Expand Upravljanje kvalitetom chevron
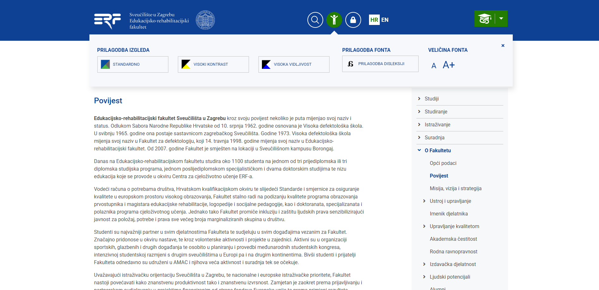599x290 pixels. pos(424,226)
